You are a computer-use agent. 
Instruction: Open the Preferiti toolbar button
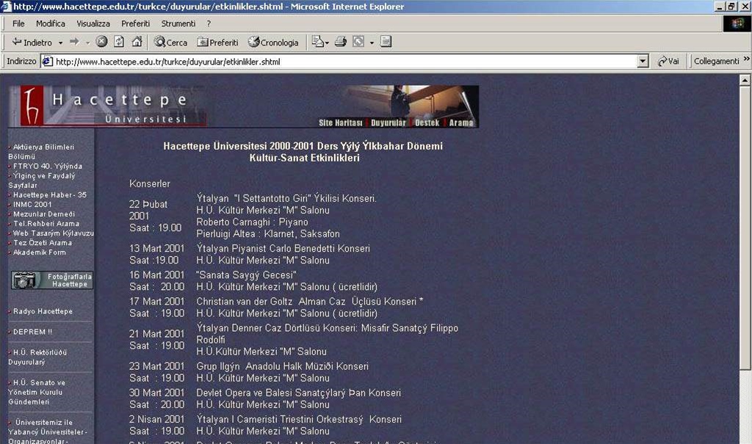click(x=217, y=42)
